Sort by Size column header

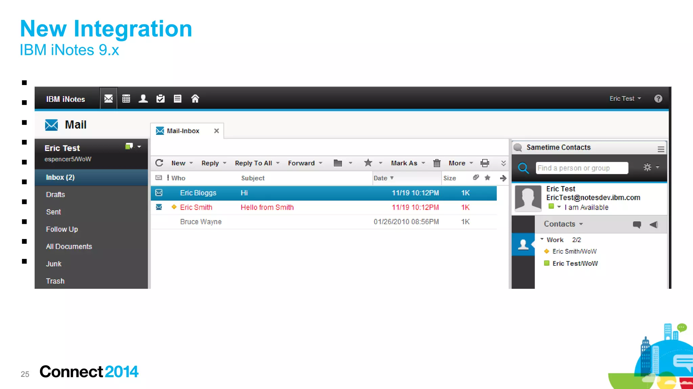point(450,178)
